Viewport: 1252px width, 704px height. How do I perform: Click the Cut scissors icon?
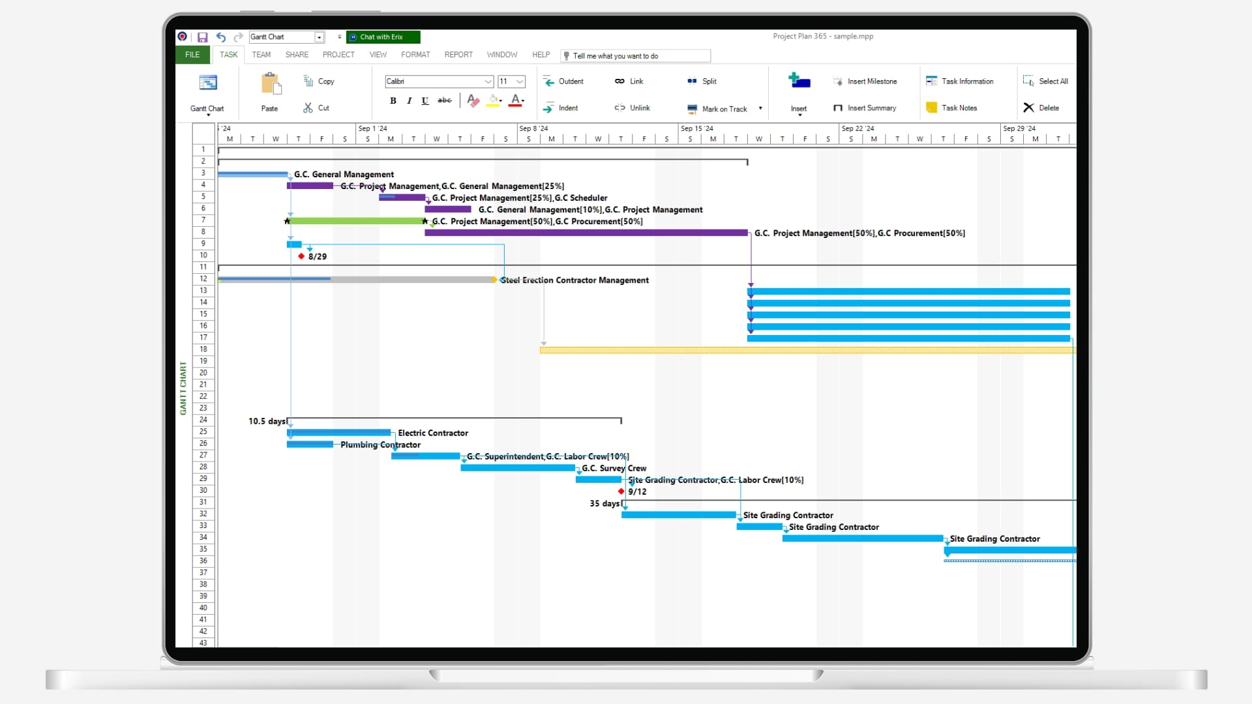point(308,108)
